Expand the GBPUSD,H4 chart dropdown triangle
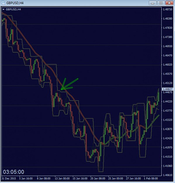The height and width of the screenshot is (183, 175). pyautogui.click(x=4, y=9)
